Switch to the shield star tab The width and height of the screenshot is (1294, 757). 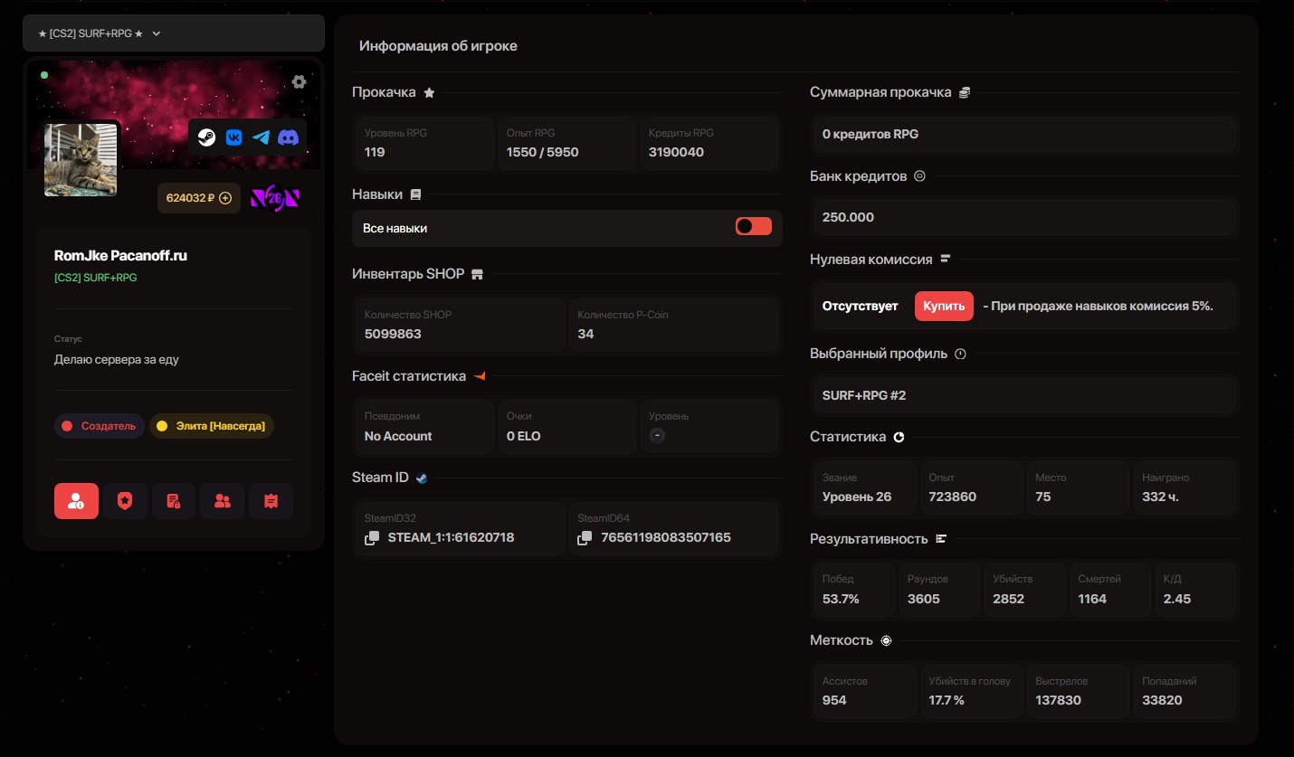125,501
